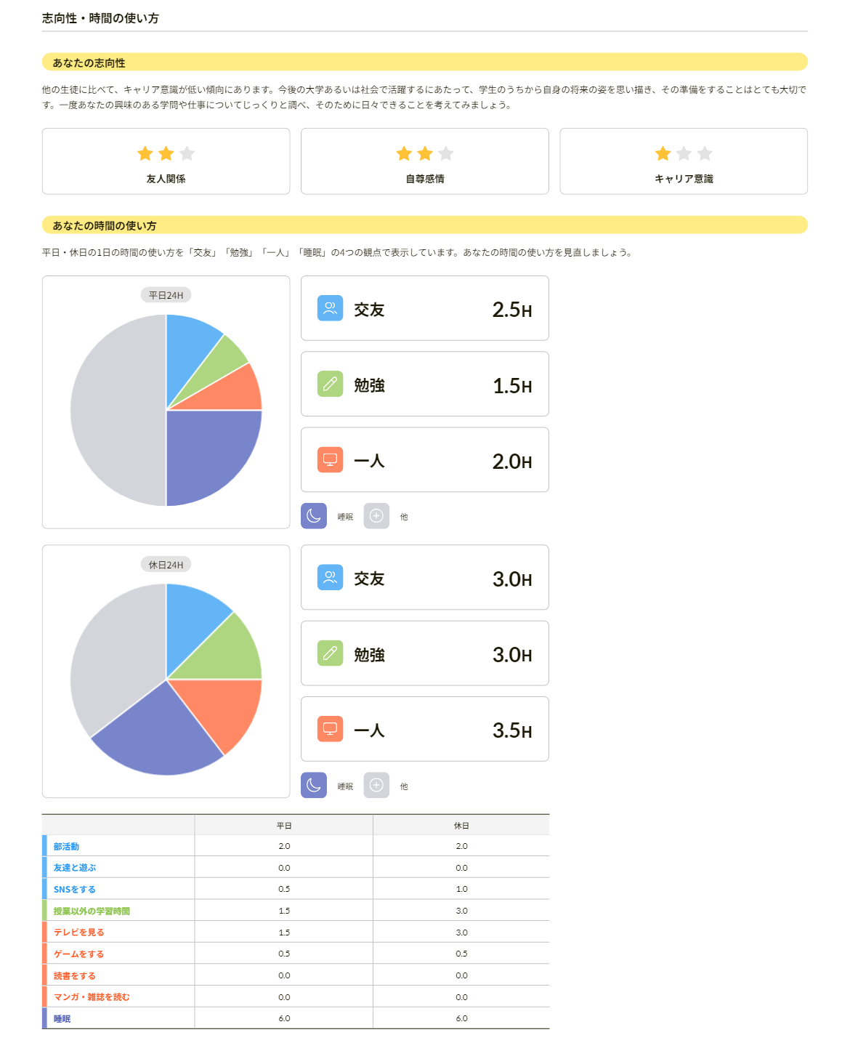
Task: Select the 睡眠 moon icon under holiday chart
Action: 314,786
